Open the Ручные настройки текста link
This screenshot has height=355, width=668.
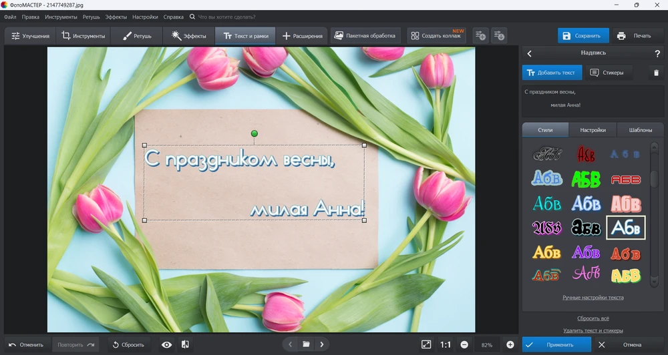click(x=593, y=298)
